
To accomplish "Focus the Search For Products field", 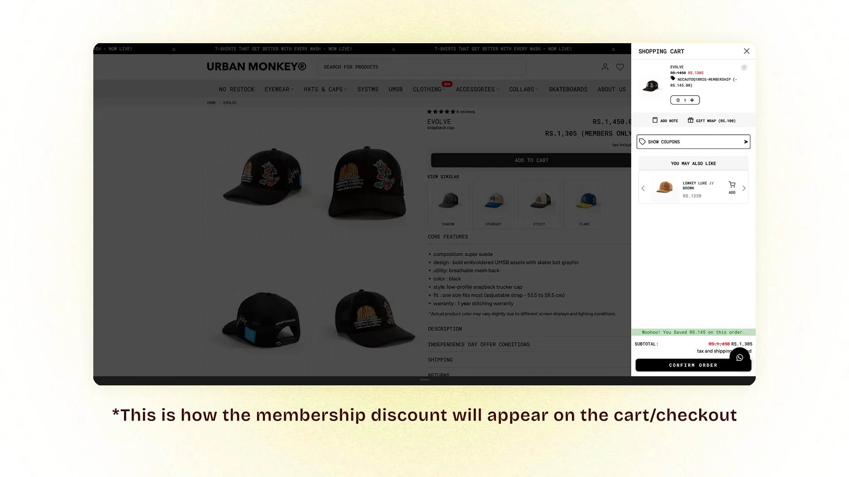I will (x=422, y=67).
